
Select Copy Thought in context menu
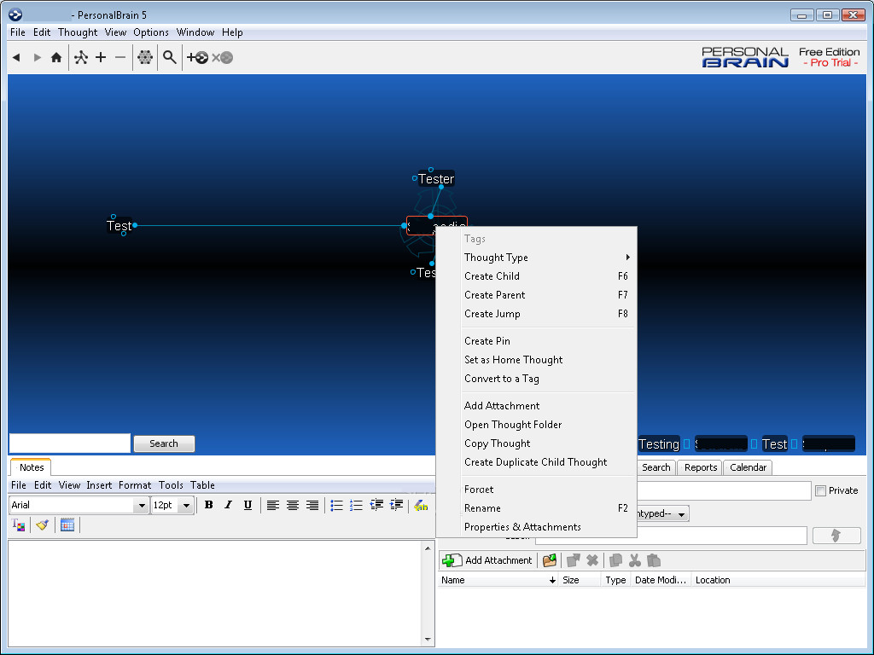coord(549,443)
